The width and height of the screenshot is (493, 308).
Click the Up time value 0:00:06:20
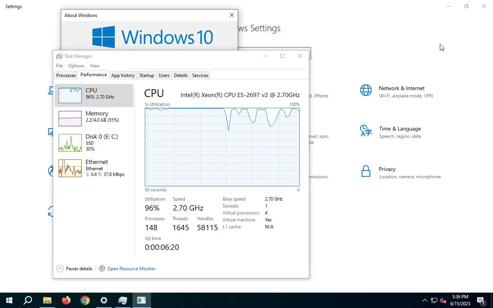click(162, 247)
